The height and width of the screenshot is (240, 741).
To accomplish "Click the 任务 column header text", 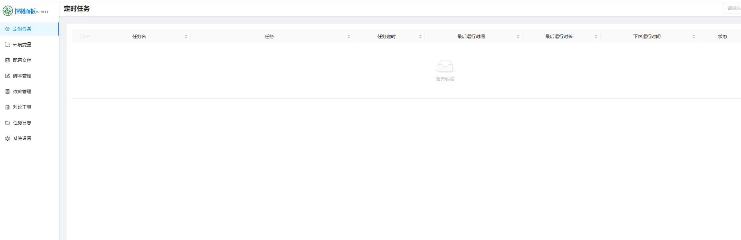I will (x=269, y=36).
